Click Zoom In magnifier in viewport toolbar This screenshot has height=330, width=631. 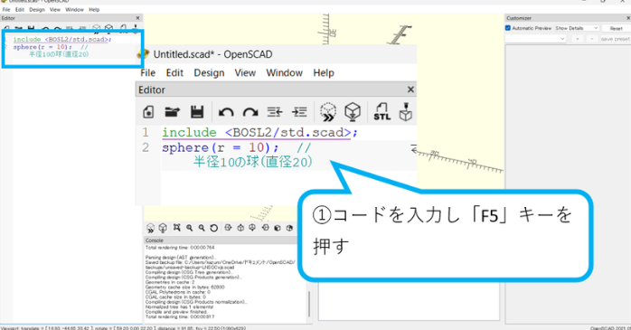(189, 228)
